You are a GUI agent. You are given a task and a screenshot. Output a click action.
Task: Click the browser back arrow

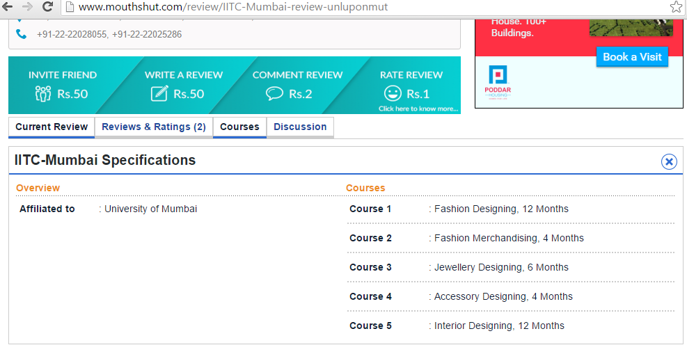tap(8, 6)
